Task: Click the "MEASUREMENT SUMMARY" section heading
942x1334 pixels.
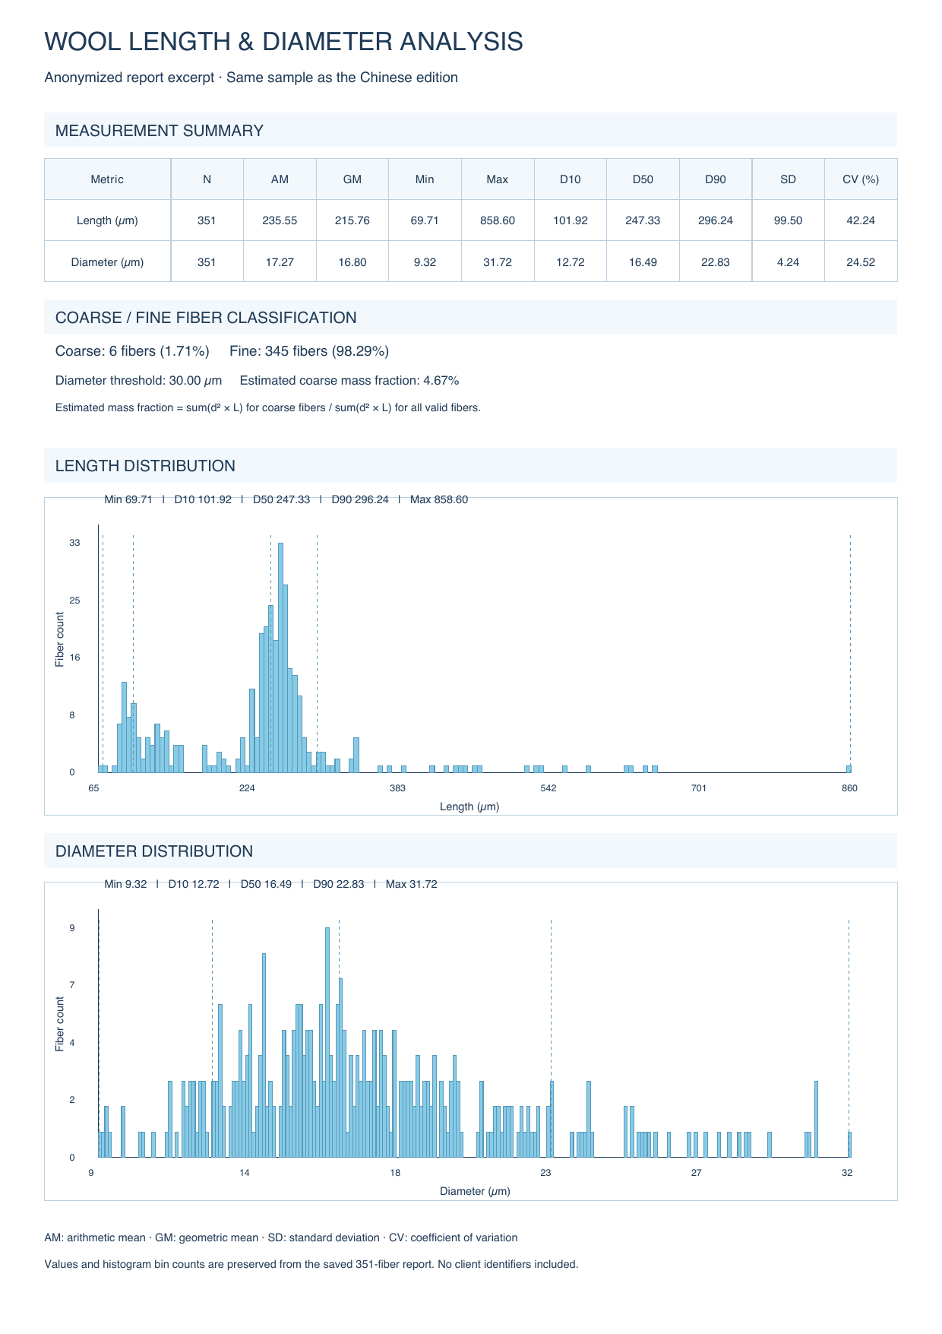Action: (x=160, y=131)
